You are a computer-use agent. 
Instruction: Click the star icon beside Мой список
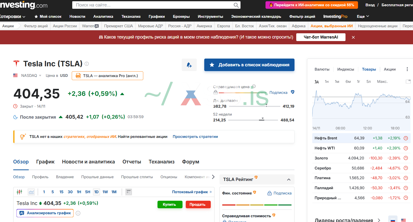point(36,17)
